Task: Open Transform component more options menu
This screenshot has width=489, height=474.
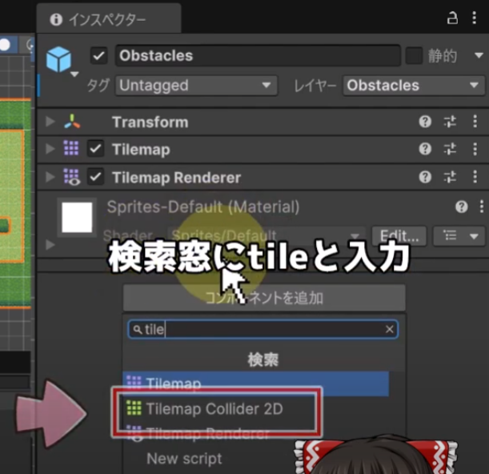Action: (x=475, y=122)
